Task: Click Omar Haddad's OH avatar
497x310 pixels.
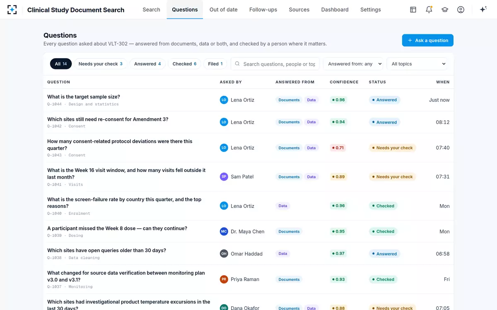Action: 224,254
